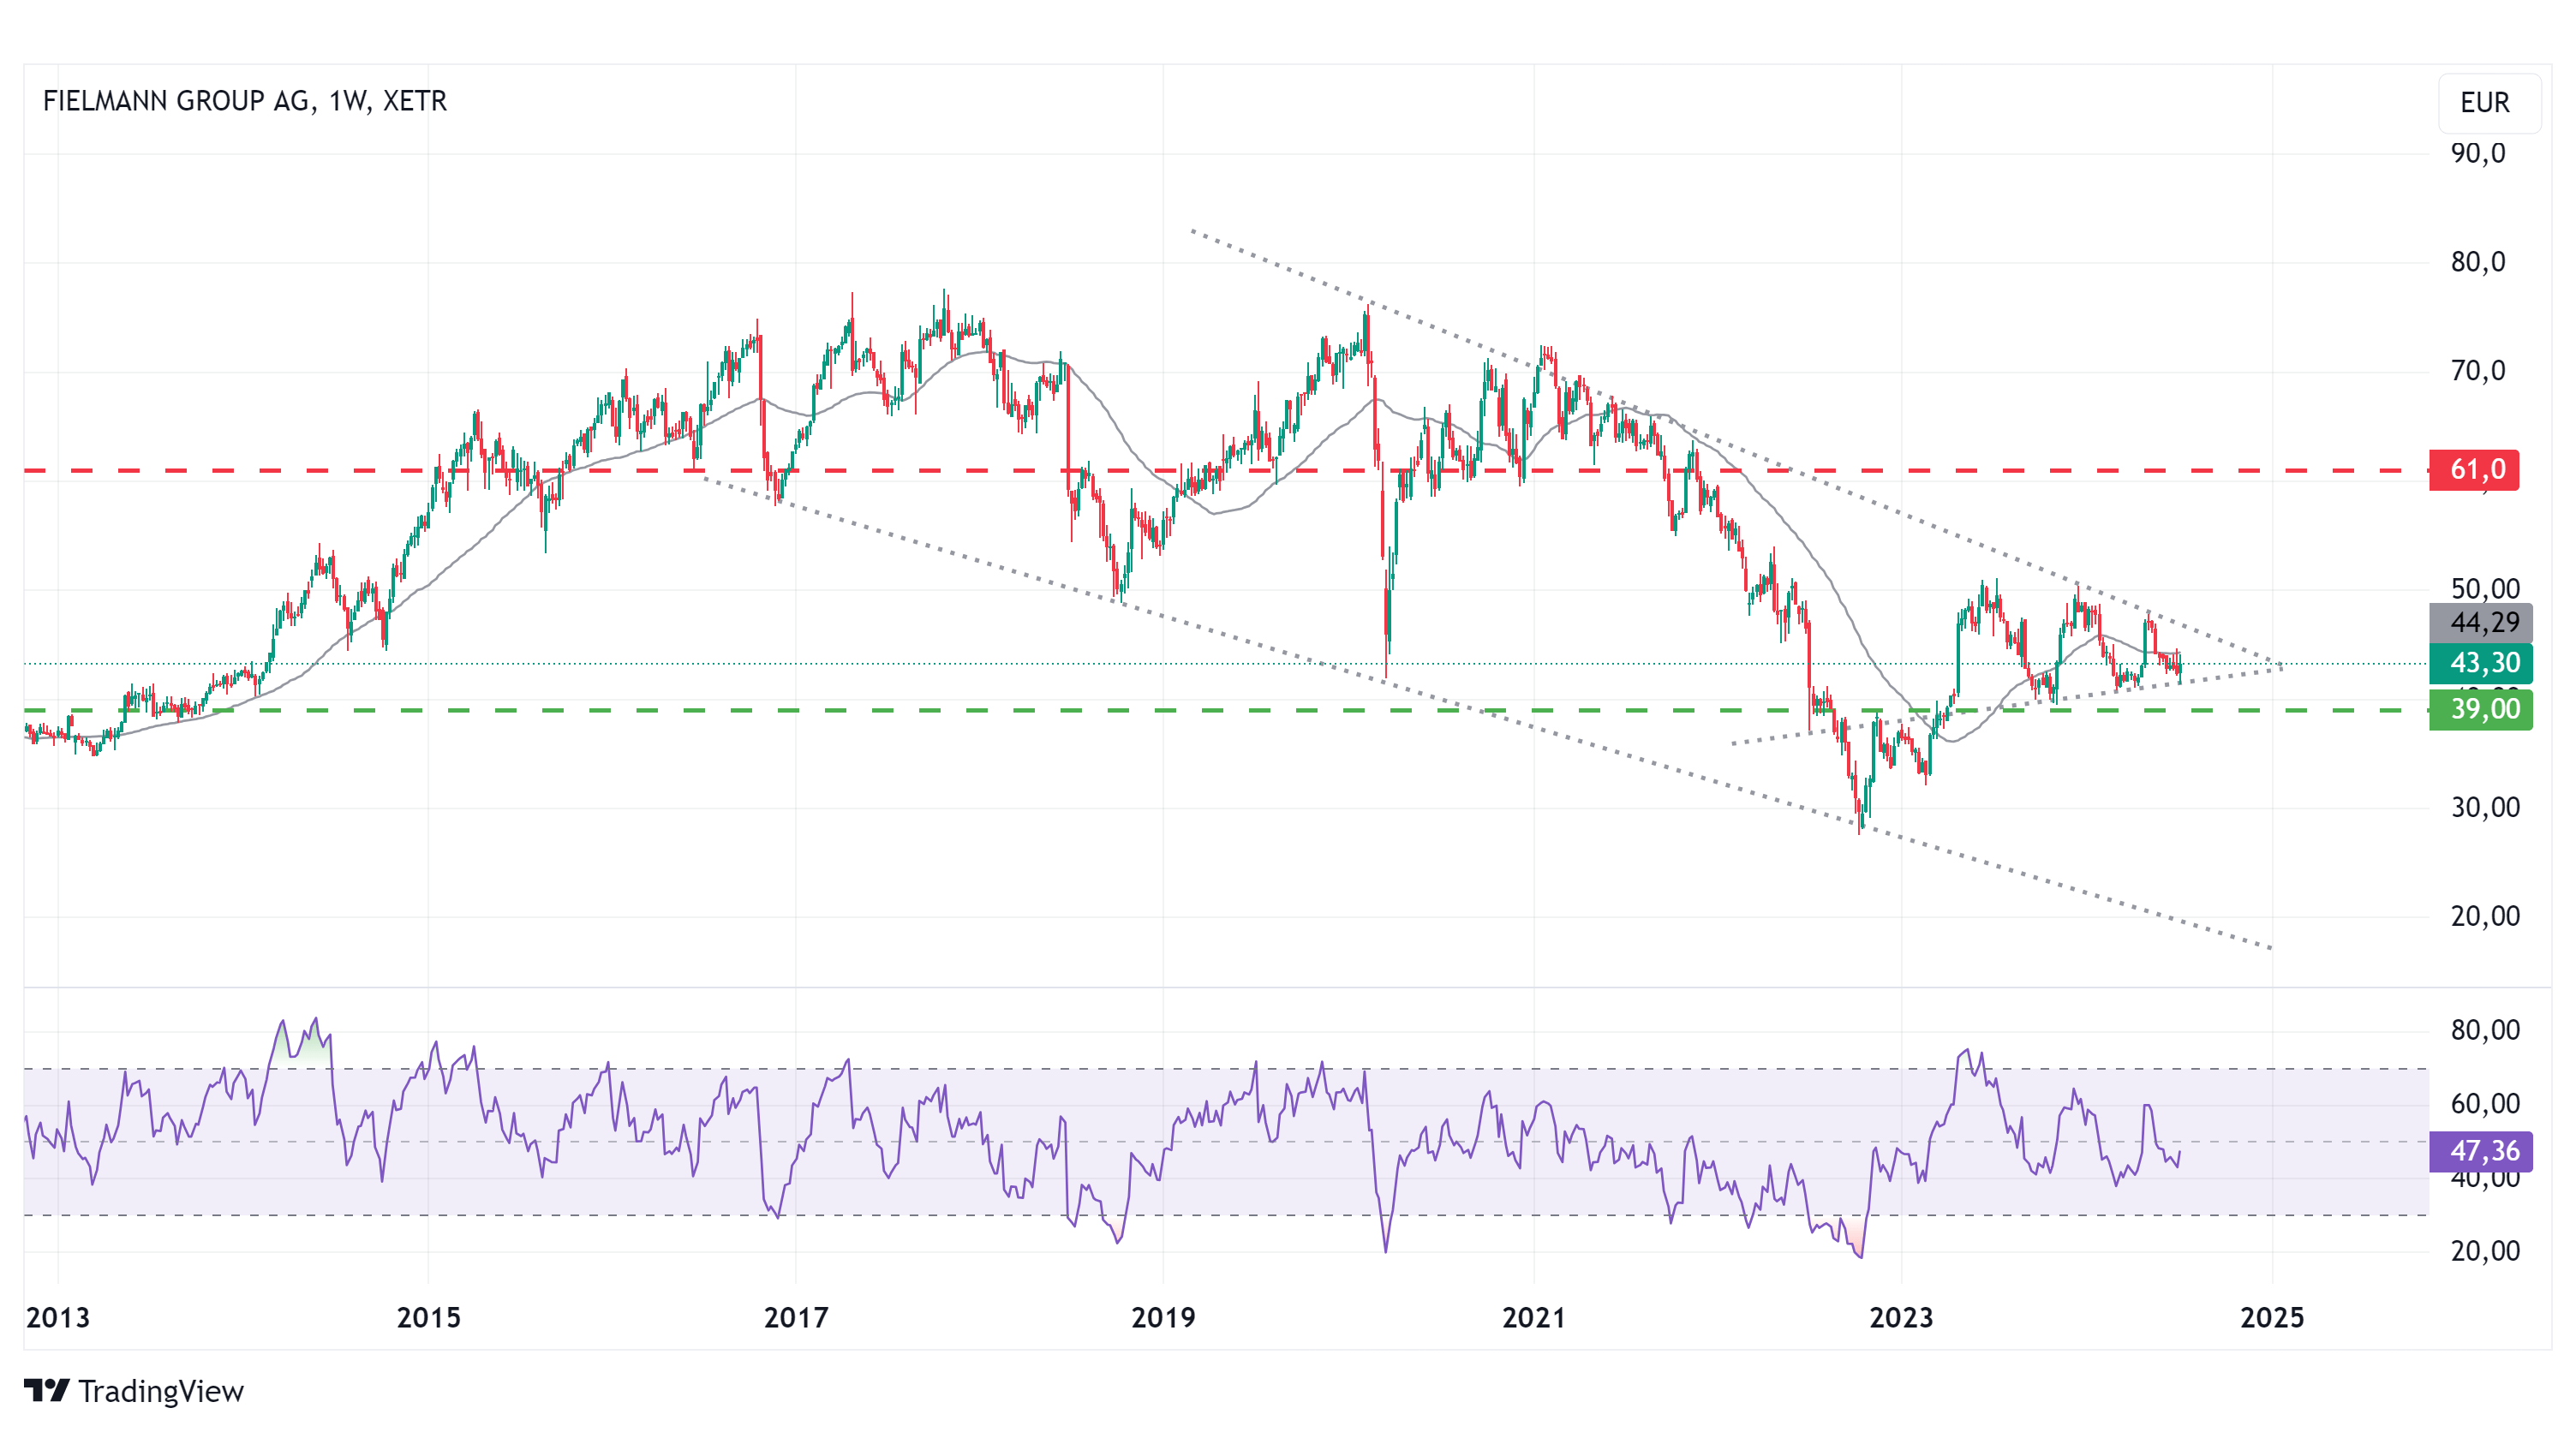Screen dimensions: 2576x1432
Task: Click the 2025 time axis label
Action: 2272,1317
